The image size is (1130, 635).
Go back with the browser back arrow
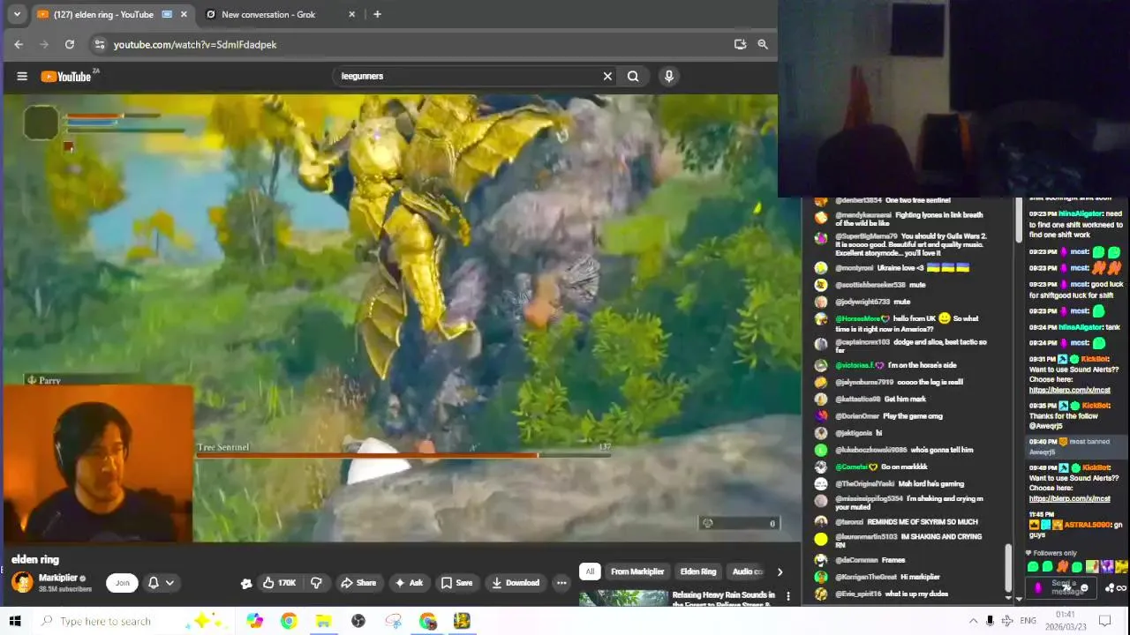pyautogui.click(x=19, y=44)
